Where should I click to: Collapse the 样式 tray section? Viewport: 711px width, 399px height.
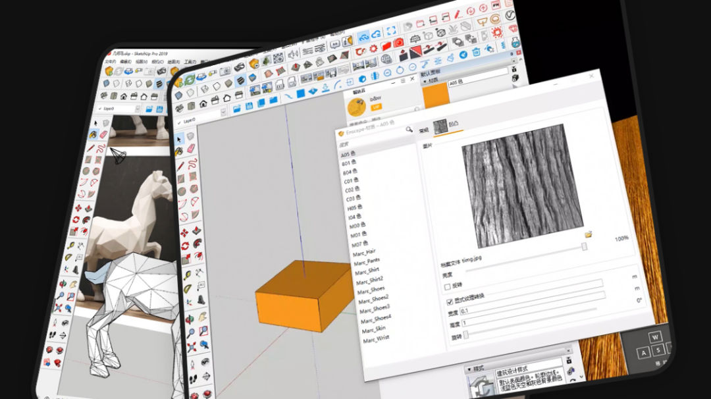pyautogui.click(x=469, y=370)
